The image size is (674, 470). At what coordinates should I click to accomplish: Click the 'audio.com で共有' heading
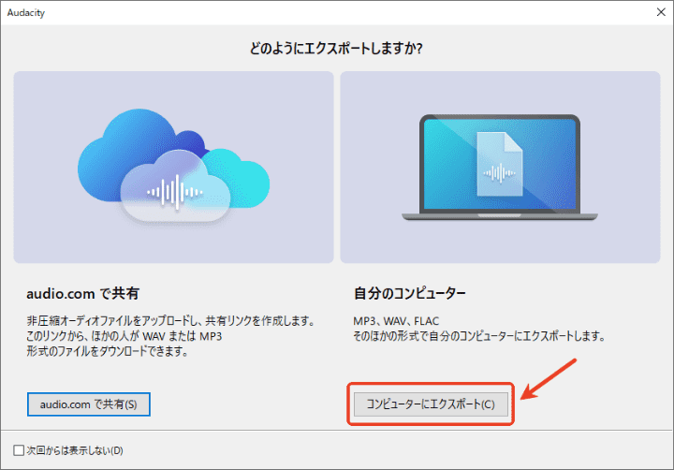(x=82, y=294)
